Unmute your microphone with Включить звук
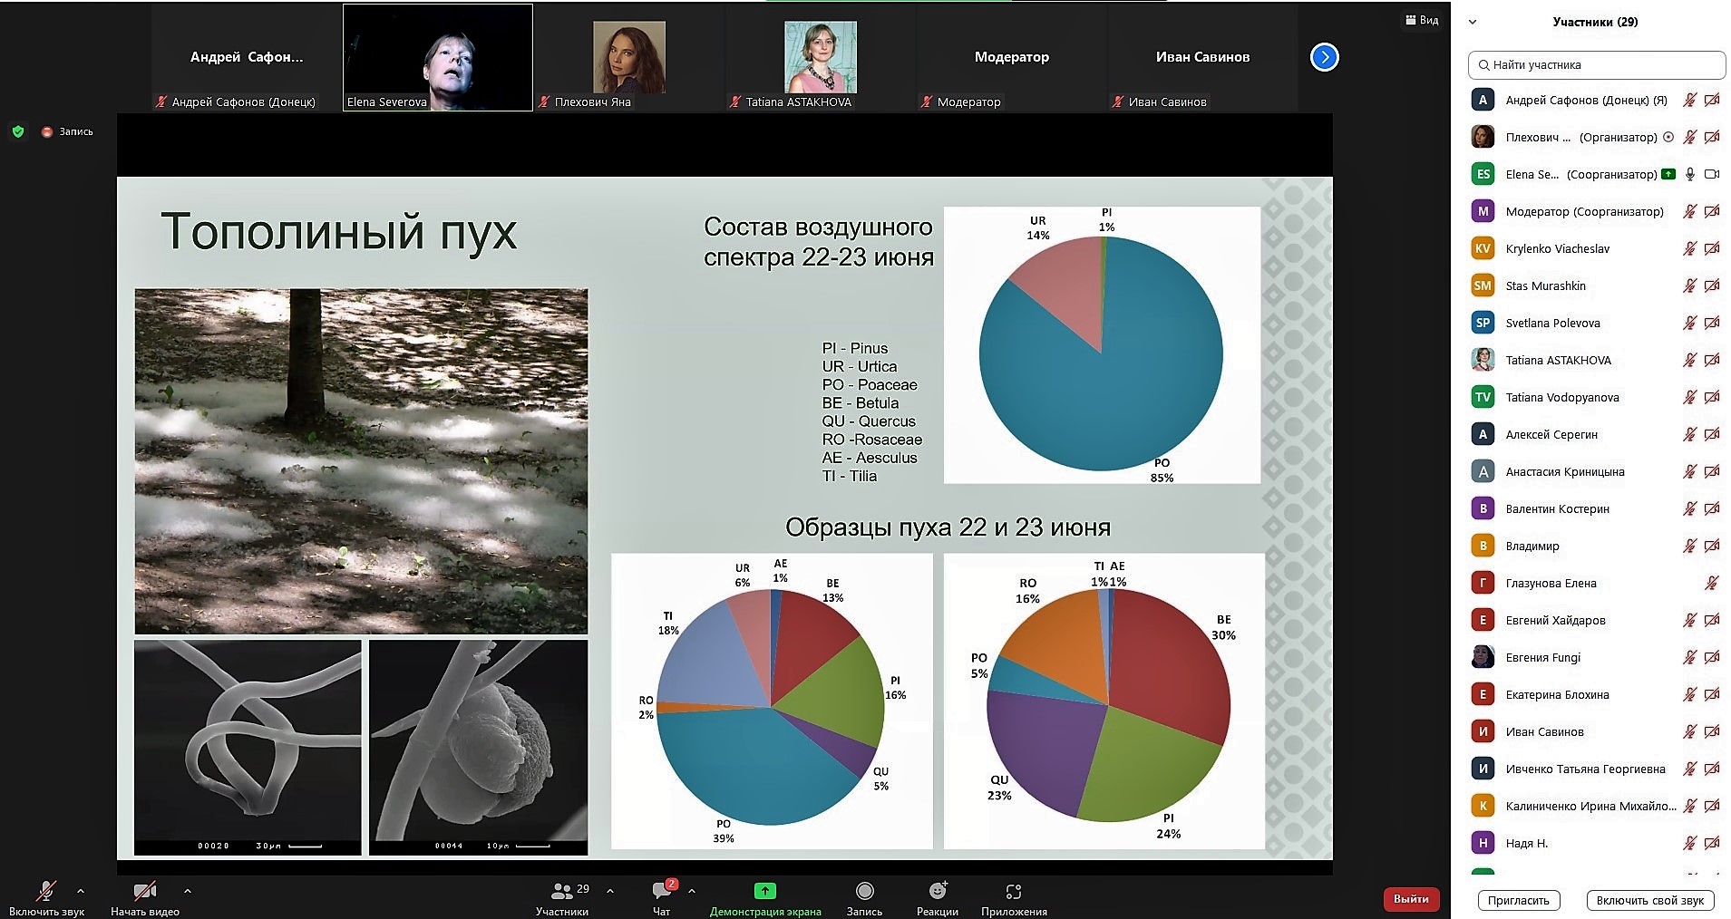 [x=46, y=898]
